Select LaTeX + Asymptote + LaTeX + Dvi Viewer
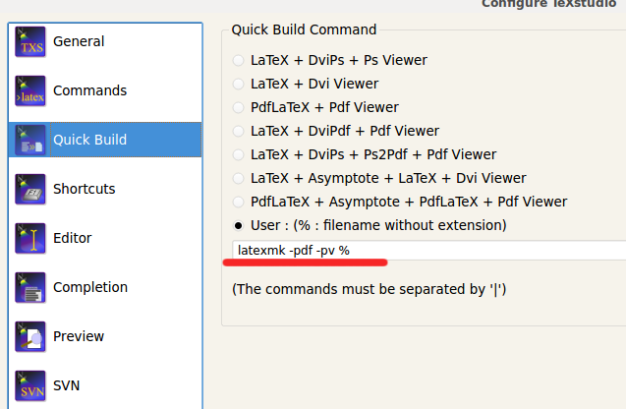This screenshot has height=409, width=626. pyautogui.click(x=239, y=178)
